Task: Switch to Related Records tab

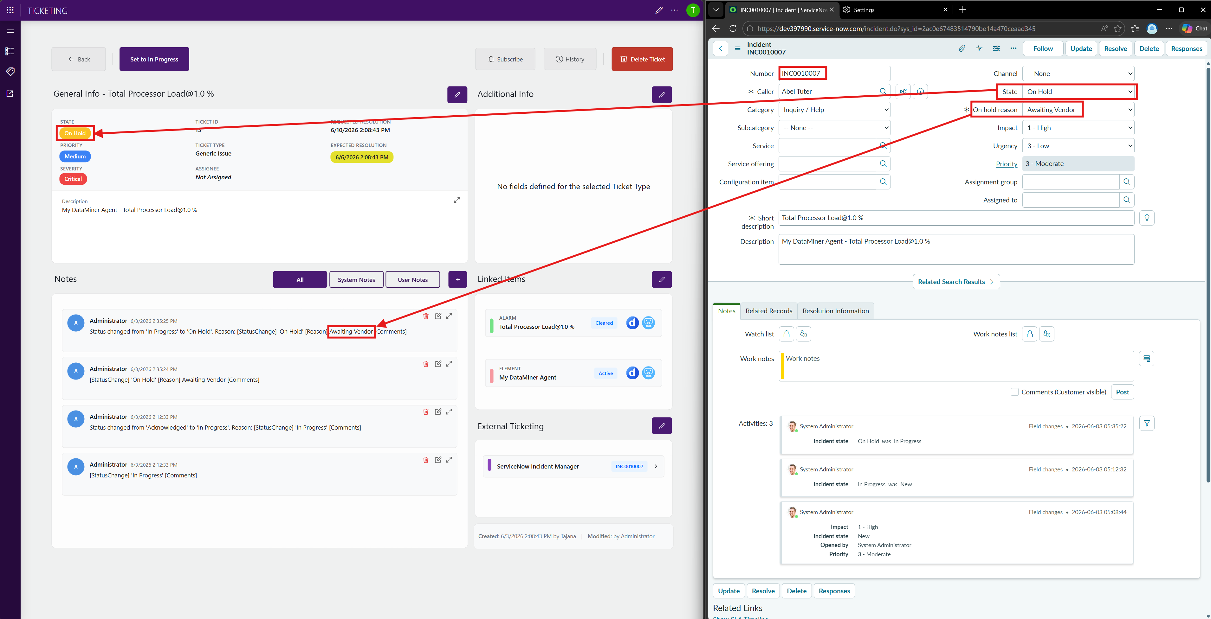Action: [x=769, y=311]
